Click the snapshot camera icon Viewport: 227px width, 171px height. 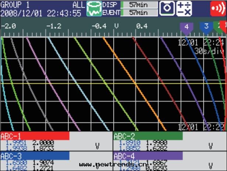coord(167,8)
